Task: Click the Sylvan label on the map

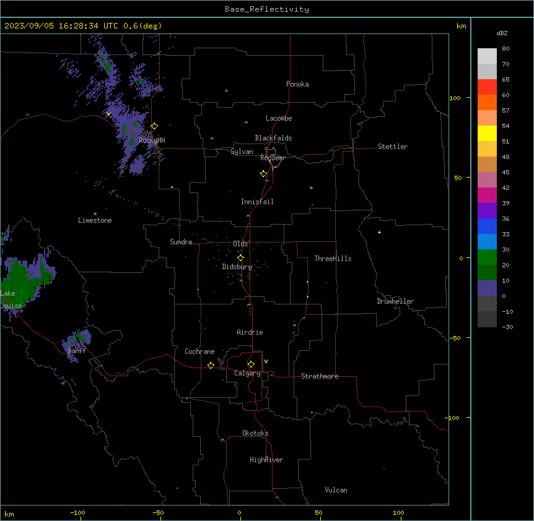Action: coord(242,152)
